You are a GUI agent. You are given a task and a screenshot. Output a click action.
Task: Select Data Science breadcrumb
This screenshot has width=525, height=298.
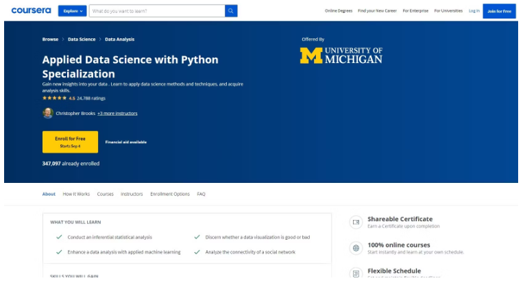pyautogui.click(x=82, y=39)
